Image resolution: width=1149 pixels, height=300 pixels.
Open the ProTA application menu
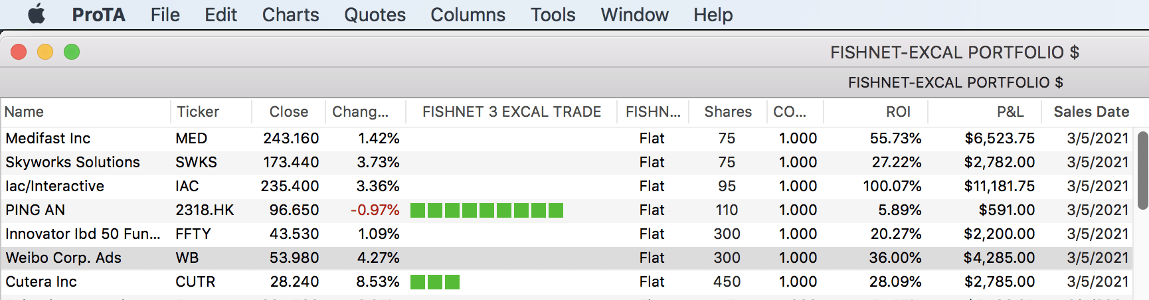pos(98,15)
